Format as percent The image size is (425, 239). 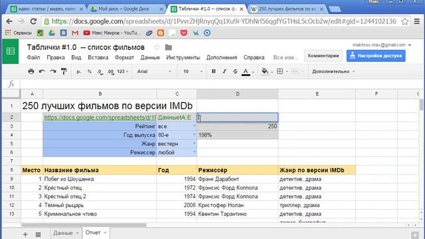click(x=90, y=72)
